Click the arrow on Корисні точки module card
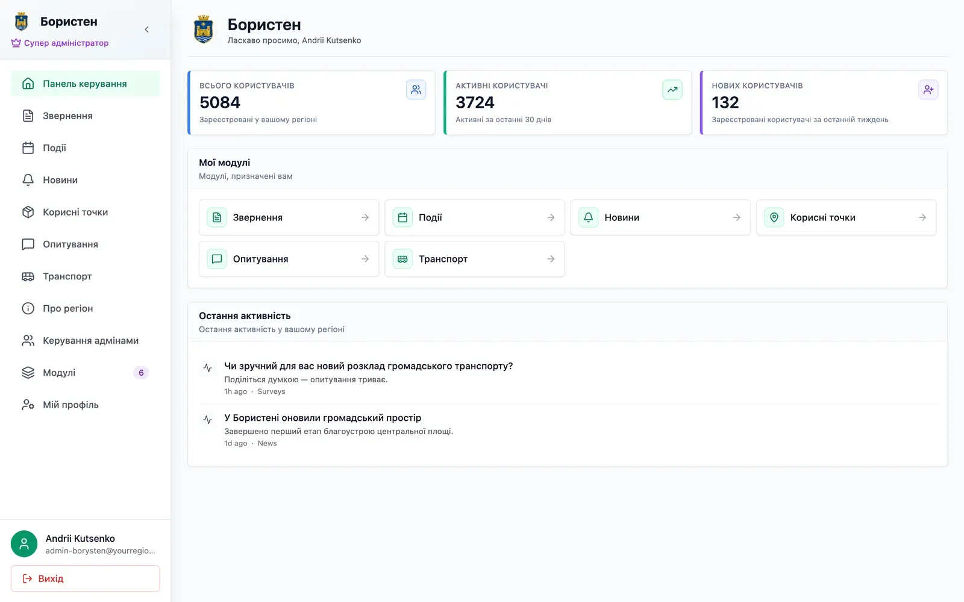 coord(922,217)
